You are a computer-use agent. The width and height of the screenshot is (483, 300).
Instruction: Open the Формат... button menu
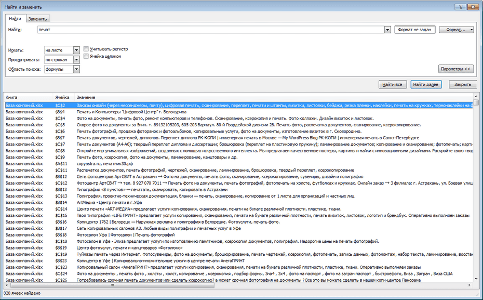pyautogui.click(x=456, y=30)
